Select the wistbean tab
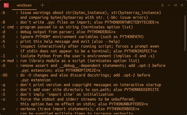The height and width of the screenshot is (115, 187). (x=24, y=5)
